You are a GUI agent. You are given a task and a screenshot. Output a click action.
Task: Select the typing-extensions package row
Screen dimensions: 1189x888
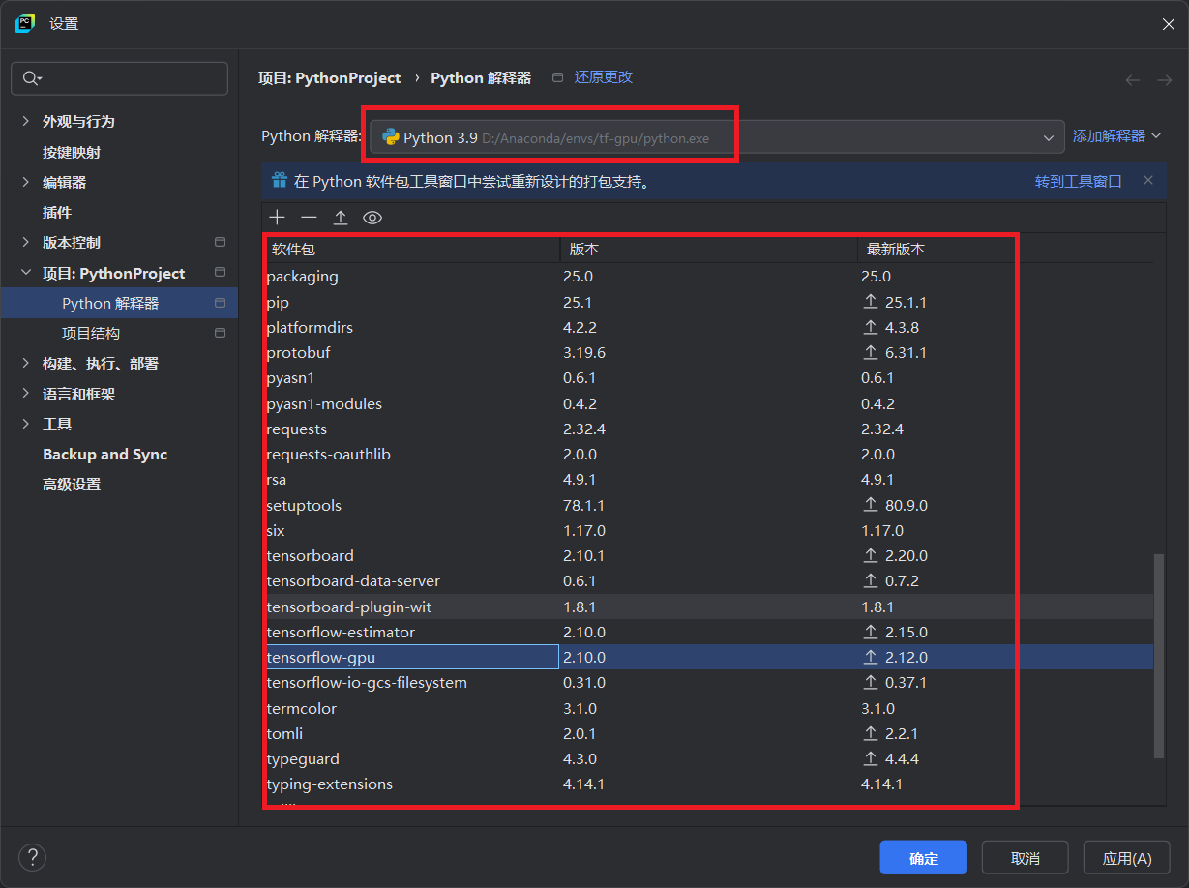[x=707, y=784]
